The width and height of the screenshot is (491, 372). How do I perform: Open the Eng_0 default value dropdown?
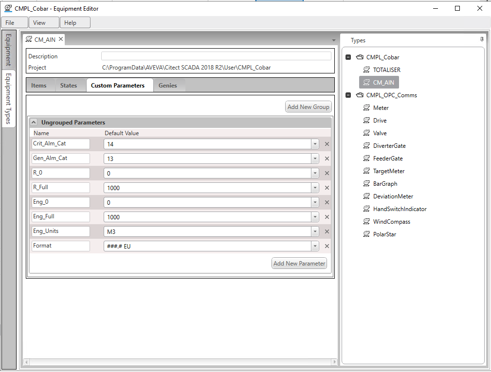[x=315, y=202]
